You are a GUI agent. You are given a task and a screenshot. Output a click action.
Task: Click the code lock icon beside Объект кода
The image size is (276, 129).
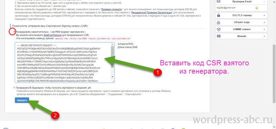tap(219, 22)
